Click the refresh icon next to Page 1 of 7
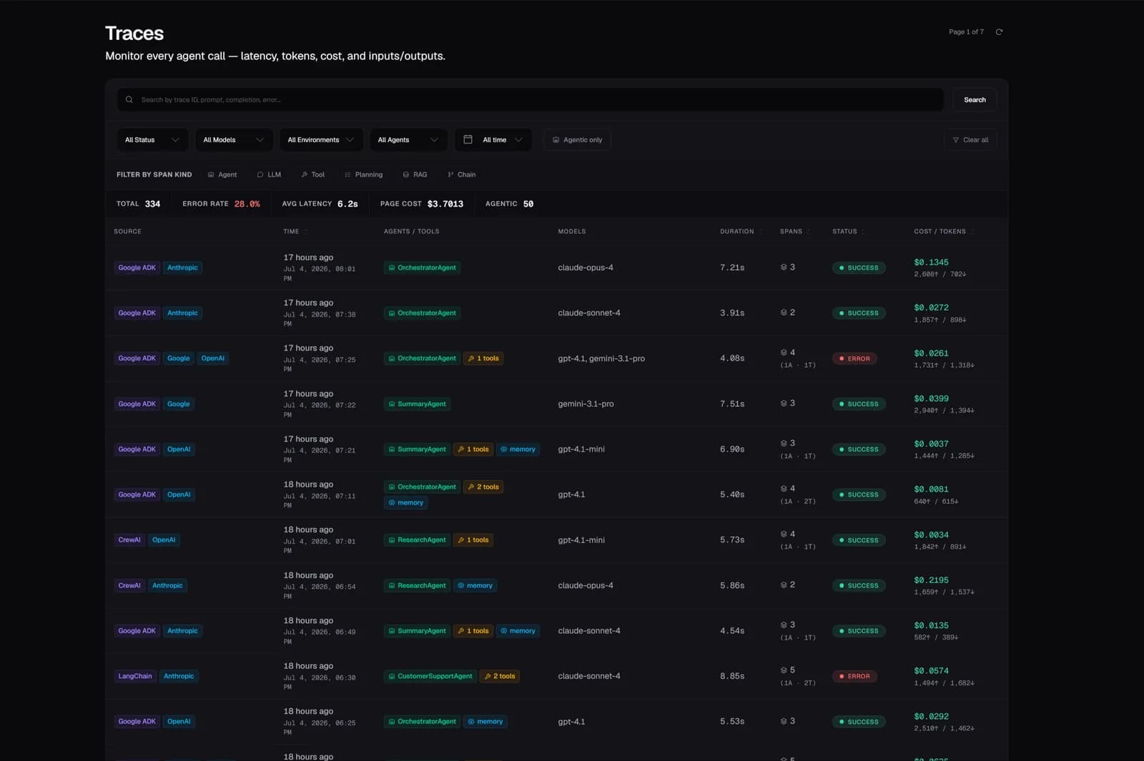Image resolution: width=1144 pixels, height=761 pixels. pyautogui.click(x=999, y=31)
